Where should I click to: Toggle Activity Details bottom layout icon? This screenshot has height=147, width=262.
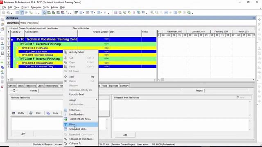44,13
